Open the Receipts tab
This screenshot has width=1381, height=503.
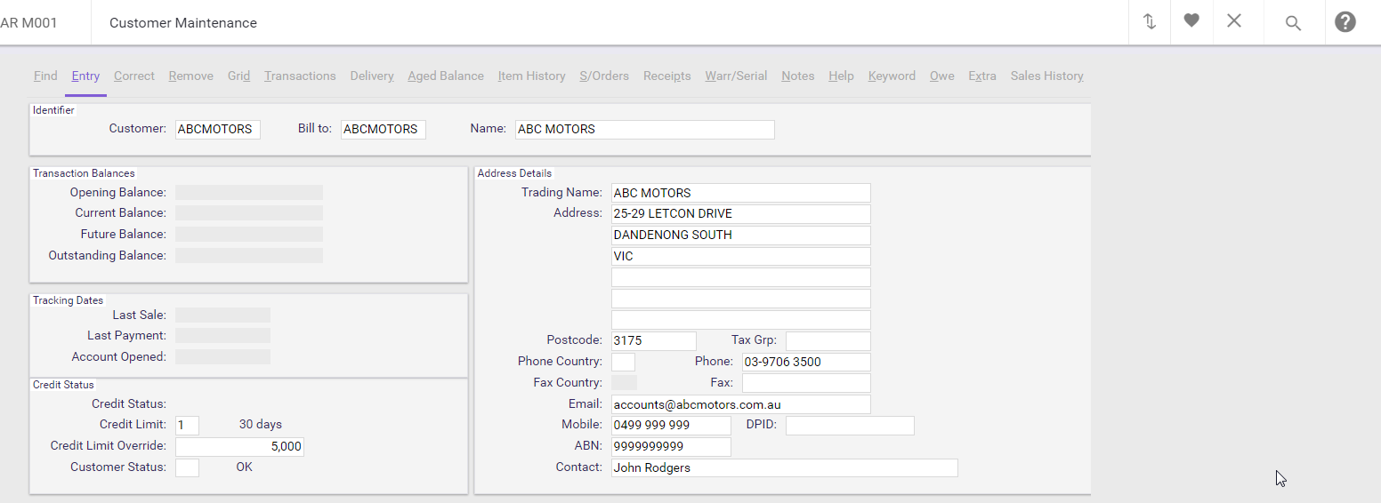(x=667, y=76)
